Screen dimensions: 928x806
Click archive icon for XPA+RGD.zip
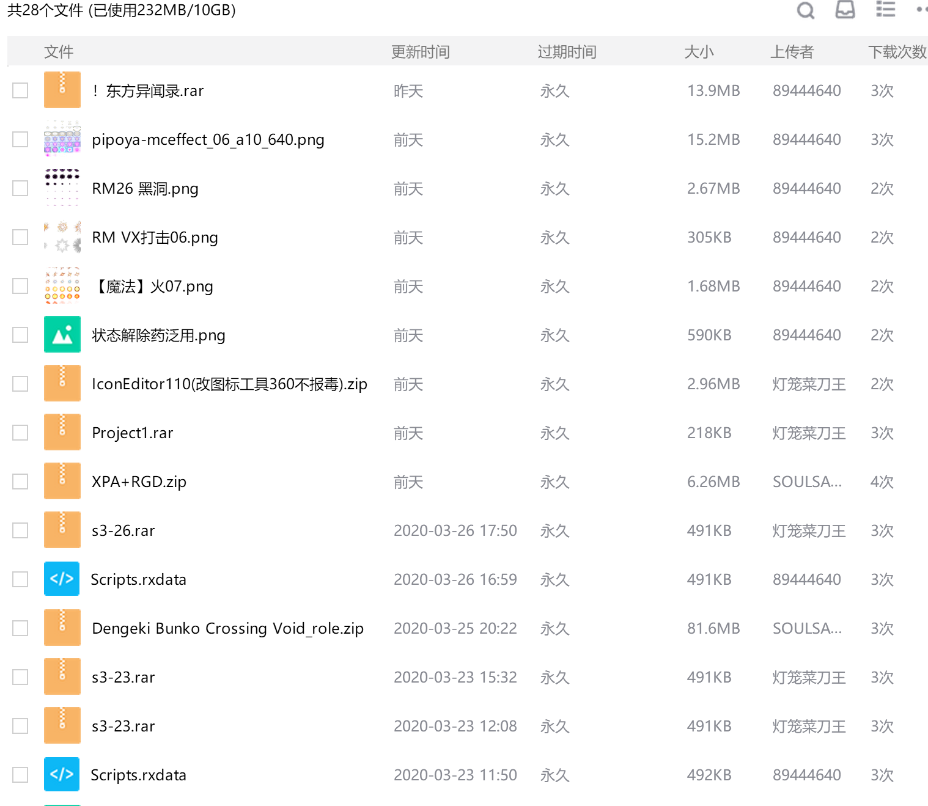click(62, 481)
